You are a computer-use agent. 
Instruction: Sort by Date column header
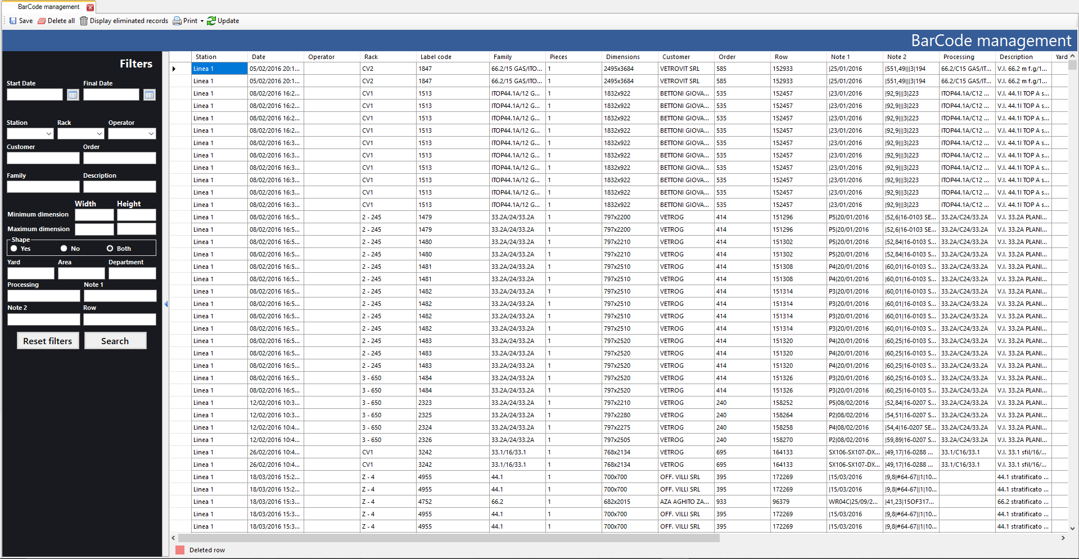tap(276, 57)
